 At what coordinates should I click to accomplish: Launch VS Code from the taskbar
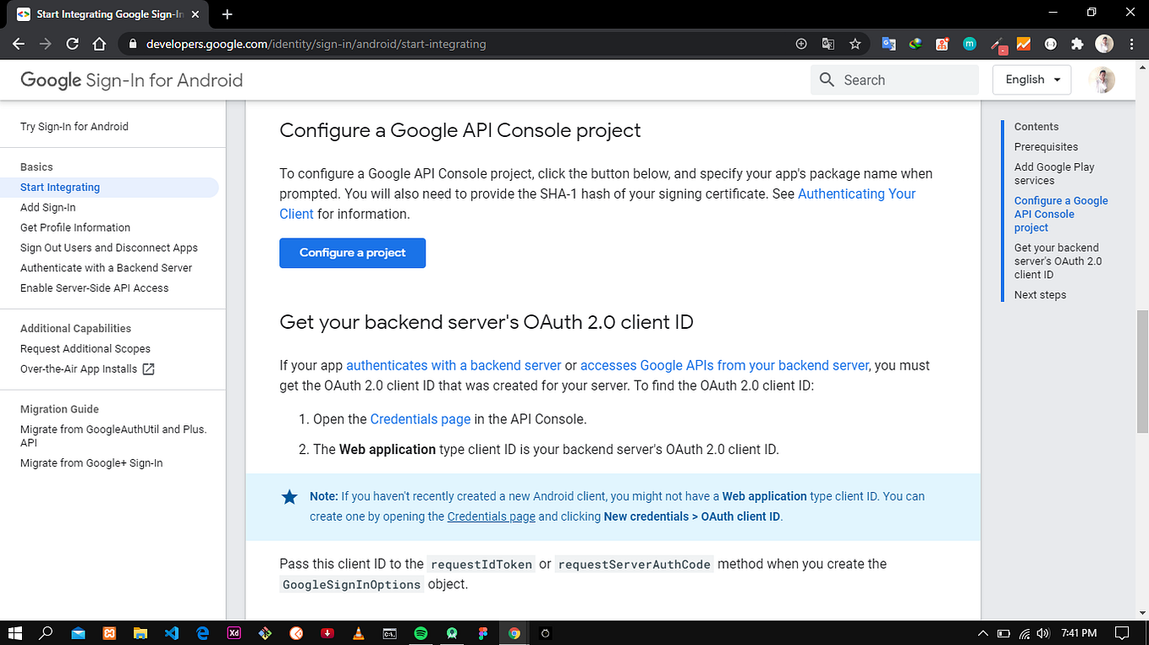point(172,633)
